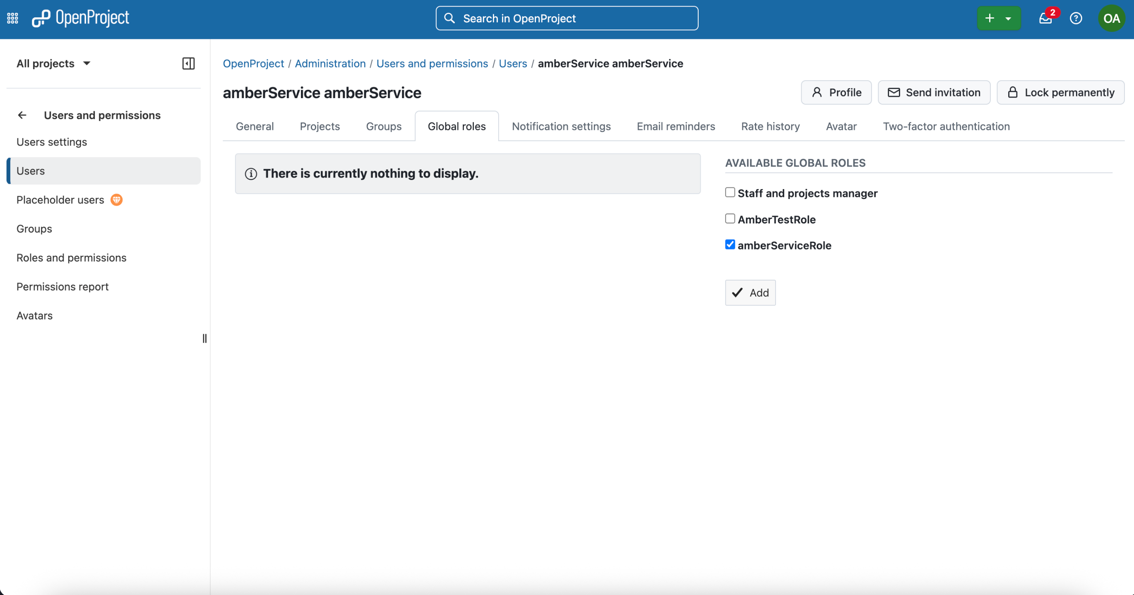The width and height of the screenshot is (1134, 595).
Task: Open the Avatar tab
Action: tap(841, 126)
